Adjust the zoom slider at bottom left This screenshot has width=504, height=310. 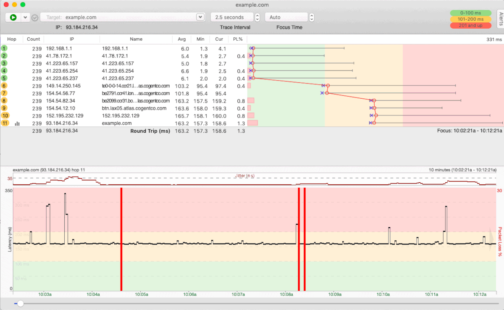point(20,303)
